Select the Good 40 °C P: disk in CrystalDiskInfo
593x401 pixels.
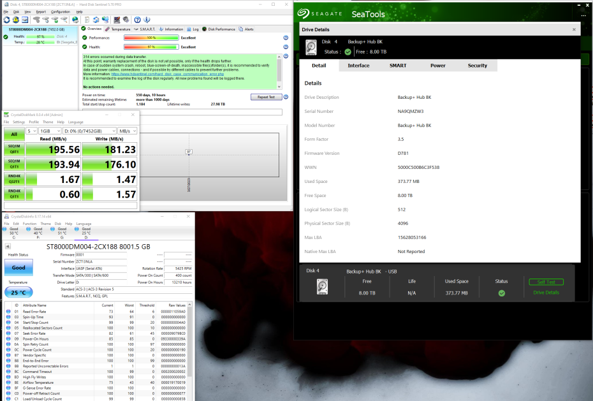(36, 233)
